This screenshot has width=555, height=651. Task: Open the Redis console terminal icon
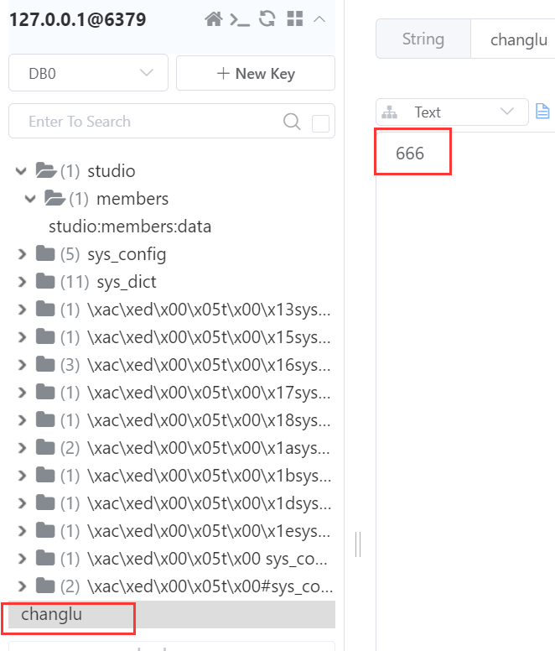pyautogui.click(x=241, y=19)
